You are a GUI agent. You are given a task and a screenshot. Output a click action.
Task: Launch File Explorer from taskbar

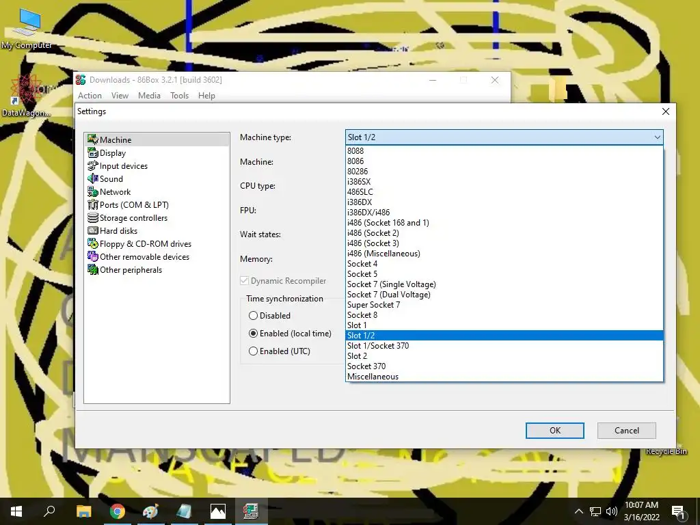[83, 511]
